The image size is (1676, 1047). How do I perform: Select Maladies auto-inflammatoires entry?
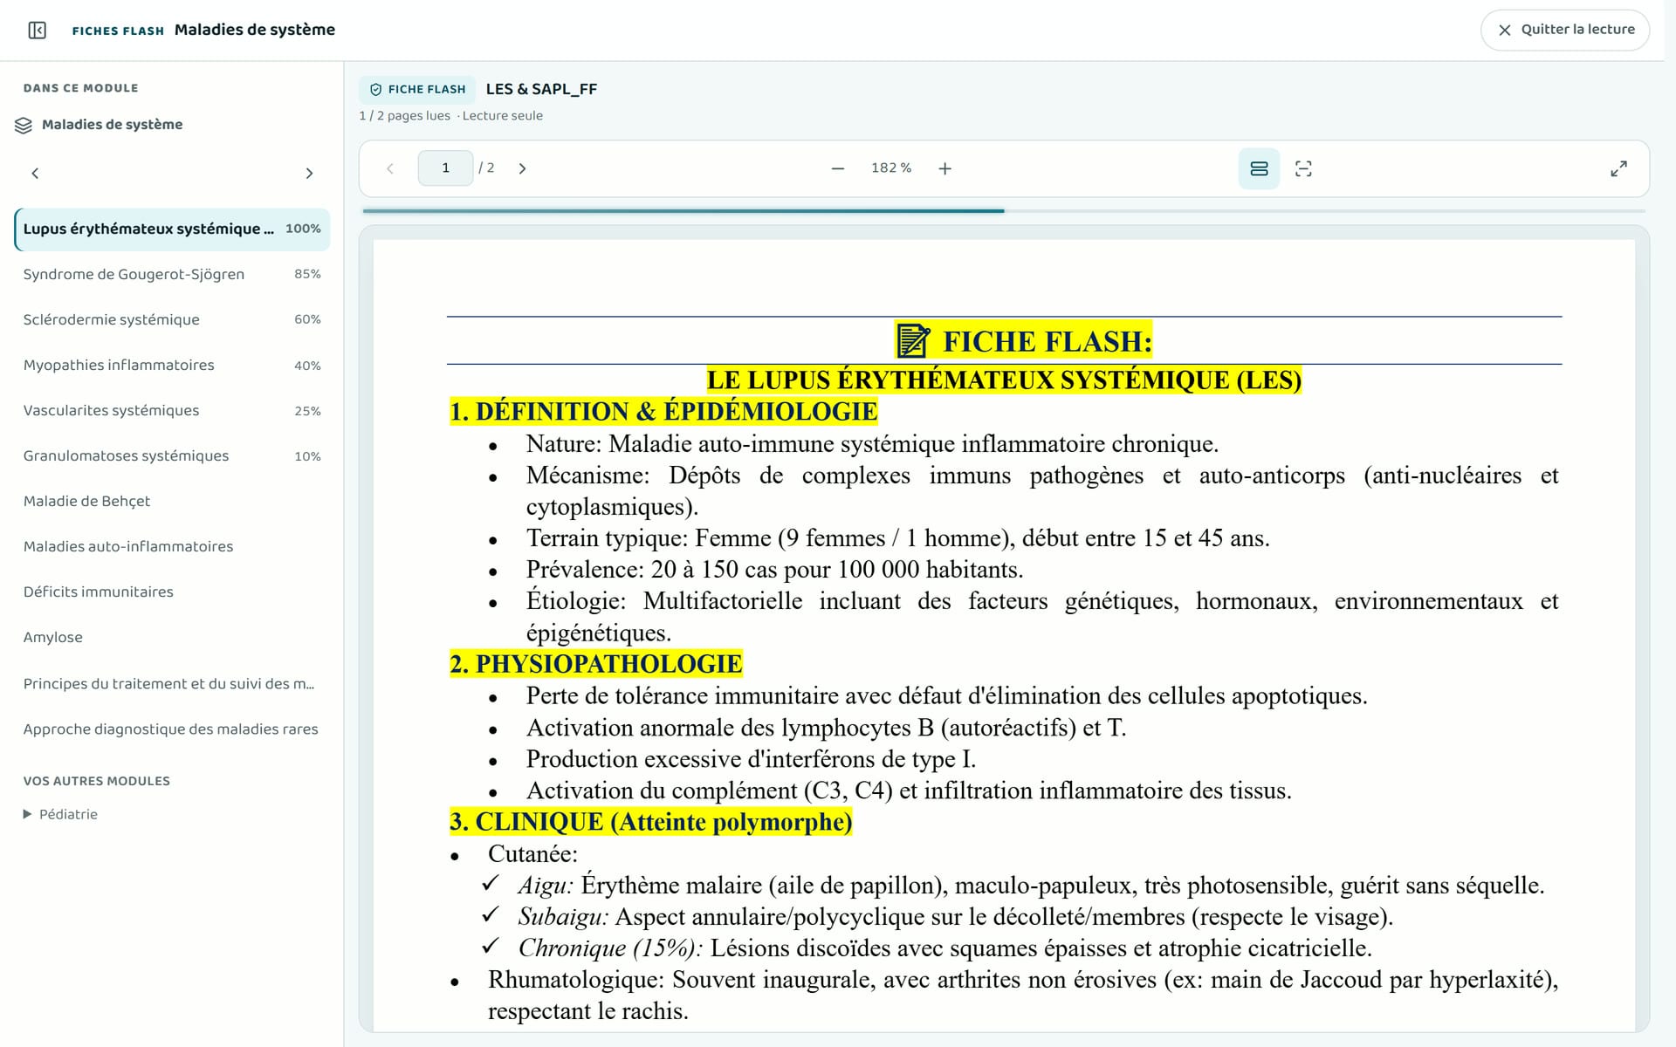[172, 546]
